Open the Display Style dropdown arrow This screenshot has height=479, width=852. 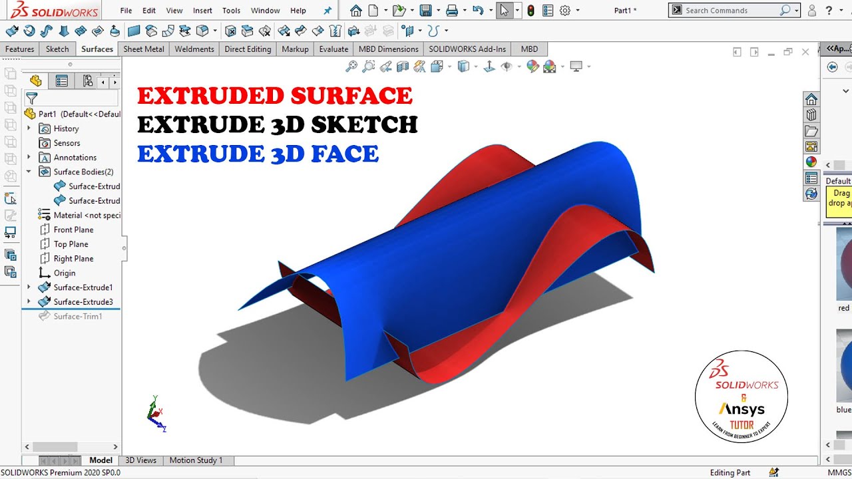click(476, 67)
